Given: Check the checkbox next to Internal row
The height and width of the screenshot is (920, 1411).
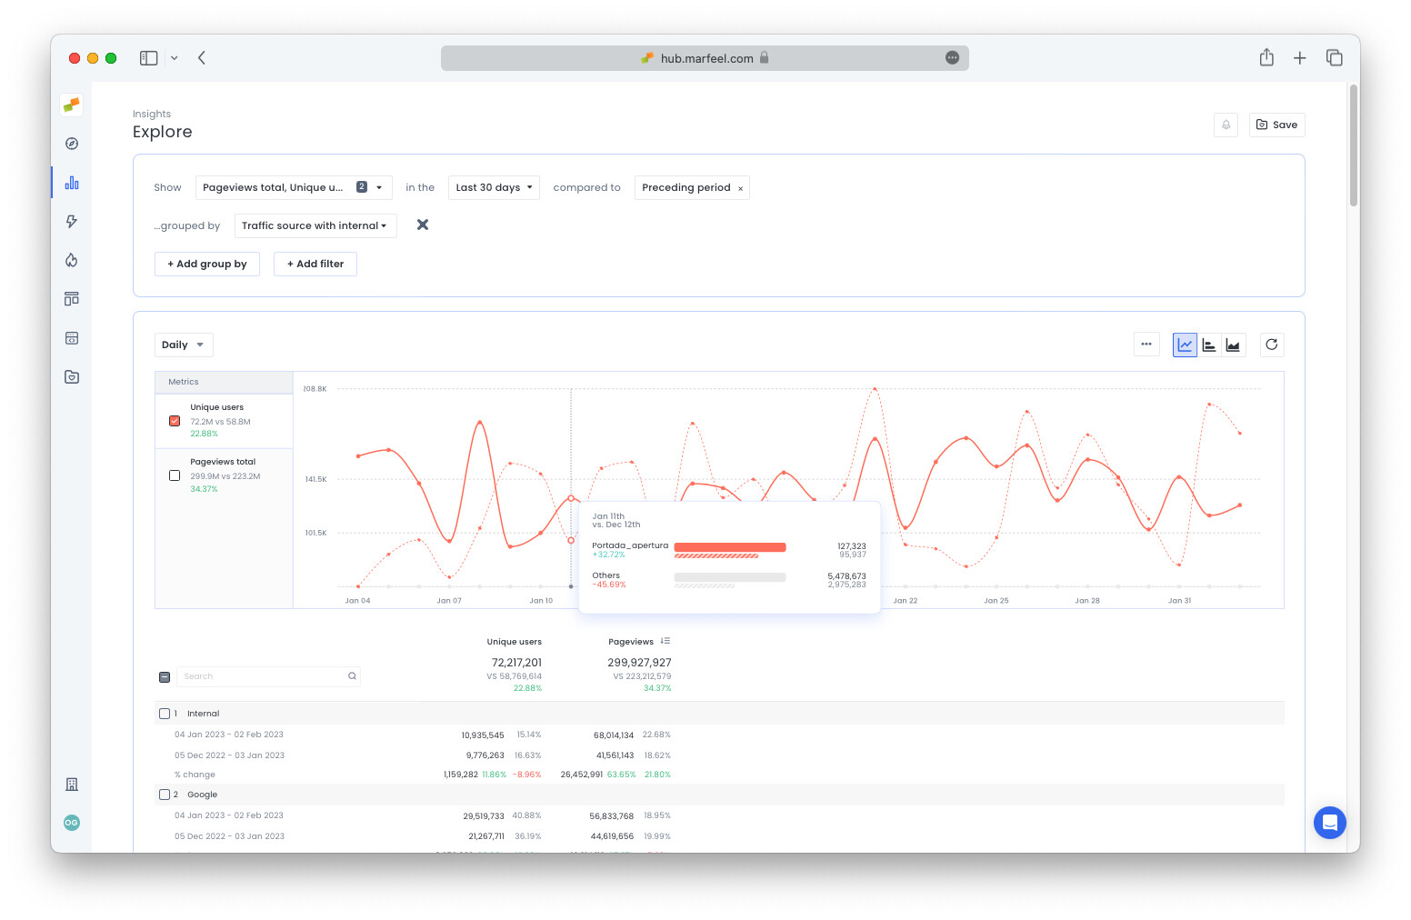Looking at the screenshot, I should point(165,713).
